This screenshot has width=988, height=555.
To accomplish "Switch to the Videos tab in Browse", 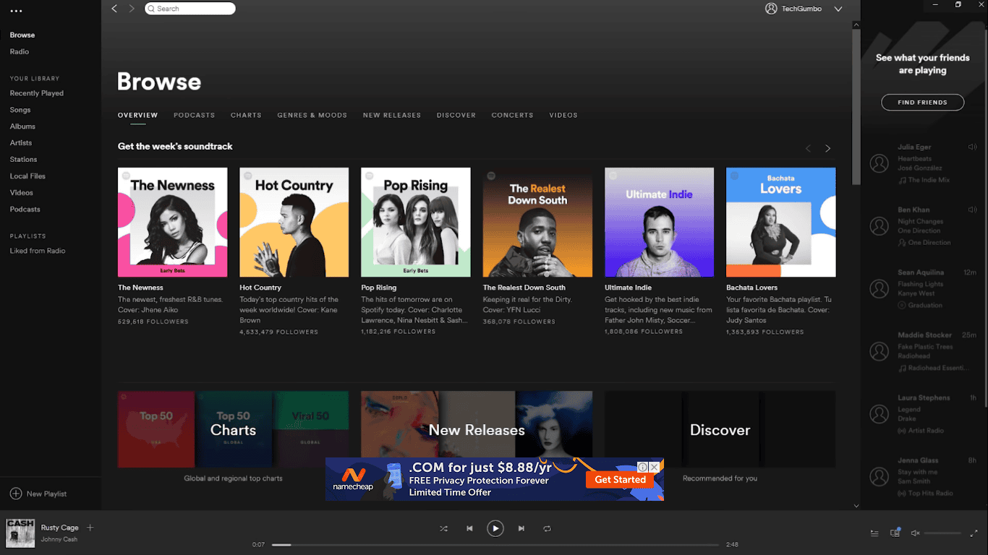I will [x=563, y=115].
